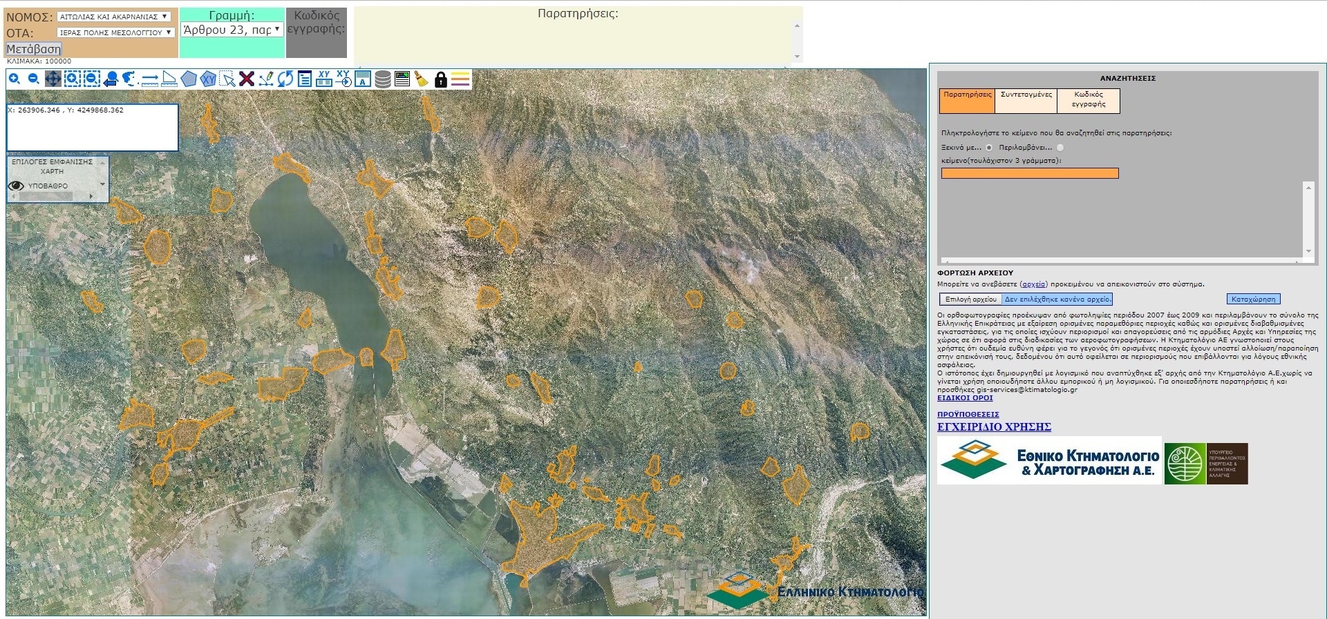Click the zoom in magnifier tool
The height and width of the screenshot is (619, 1327).
click(14, 79)
